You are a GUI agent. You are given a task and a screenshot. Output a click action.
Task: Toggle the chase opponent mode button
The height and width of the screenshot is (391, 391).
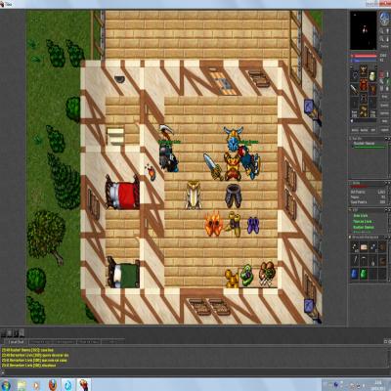(x=387, y=82)
